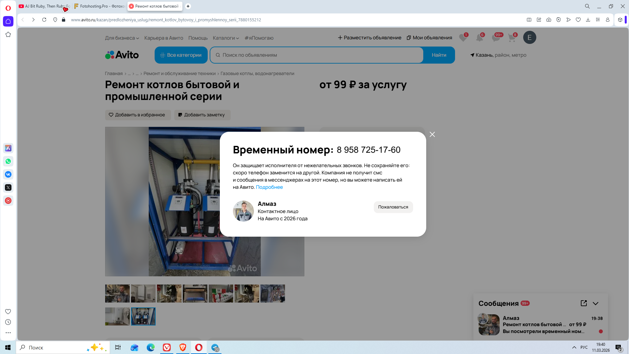
Task: Follow the Подробнее link
Action: pyautogui.click(x=269, y=187)
